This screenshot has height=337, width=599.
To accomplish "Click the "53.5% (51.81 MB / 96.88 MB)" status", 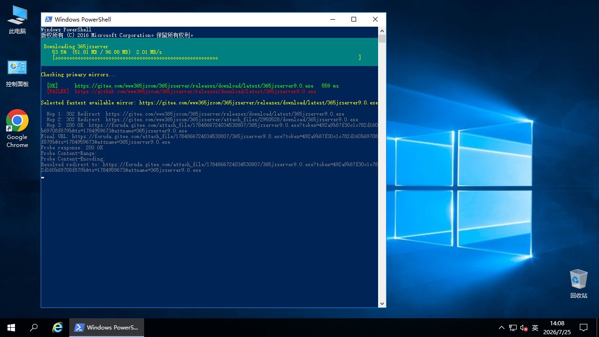I will point(91,52).
